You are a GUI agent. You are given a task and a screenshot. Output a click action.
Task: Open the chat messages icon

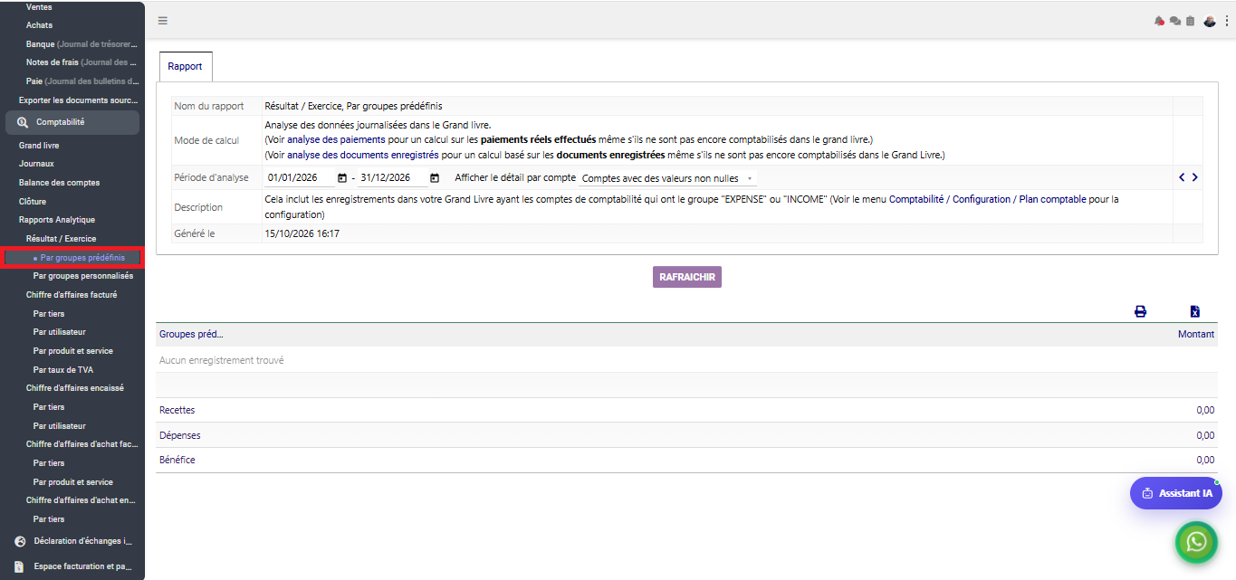coord(1174,21)
